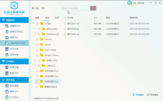Click the LOST.DIR(3) folder icon
163x101 pixels.
pos(42,50)
